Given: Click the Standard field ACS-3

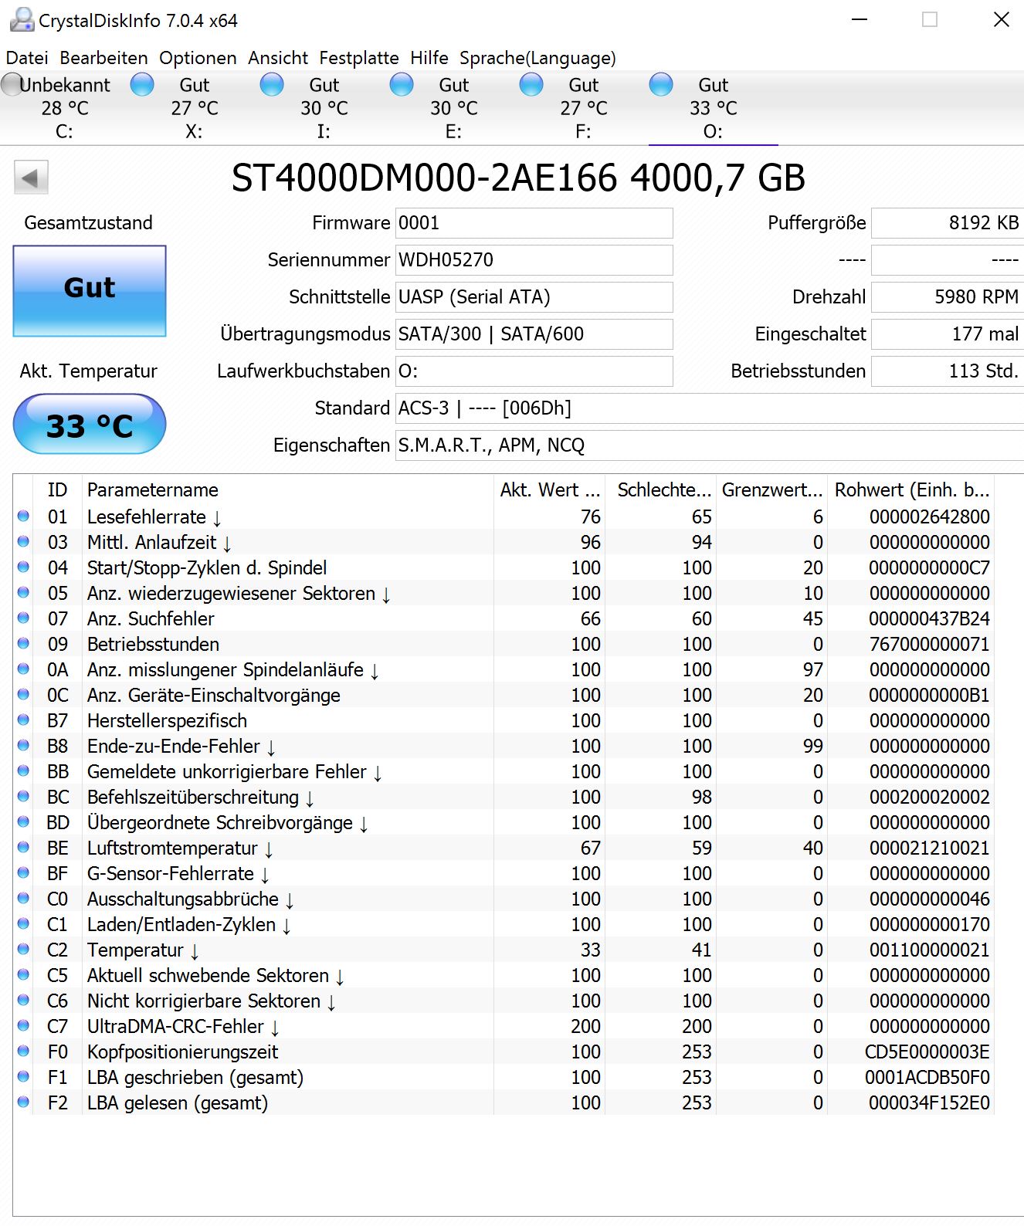Looking at the screenshot, I should click(709, 408).
